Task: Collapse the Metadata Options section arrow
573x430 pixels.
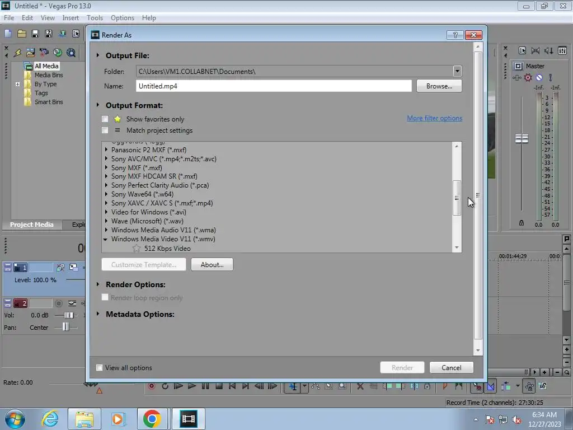Action: pyautogui.click(x=98, y=314)
